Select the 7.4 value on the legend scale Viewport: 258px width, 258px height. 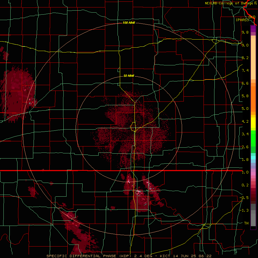point(245,71)
